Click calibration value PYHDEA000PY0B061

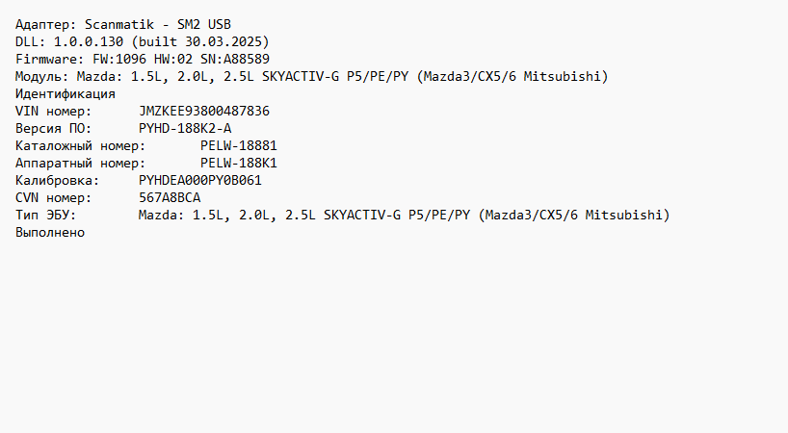point(200,180)
